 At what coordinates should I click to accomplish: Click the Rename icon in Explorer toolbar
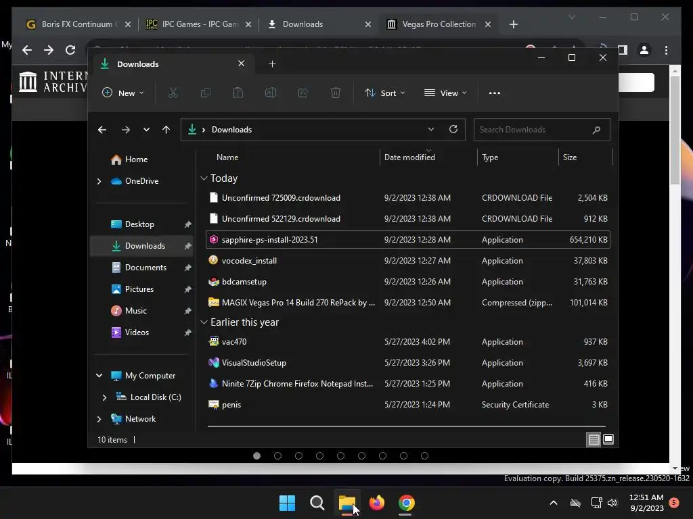(271, 93)
